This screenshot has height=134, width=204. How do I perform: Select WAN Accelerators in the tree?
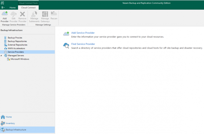tap(16, 48)
